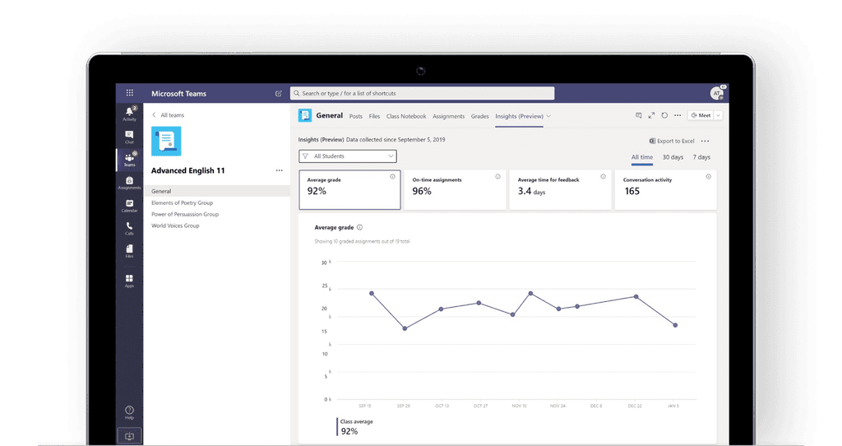Viewport: 842px width, 446px height.
Task: Select the General channel
Action: pyautogui.click(x=217, y=191)
